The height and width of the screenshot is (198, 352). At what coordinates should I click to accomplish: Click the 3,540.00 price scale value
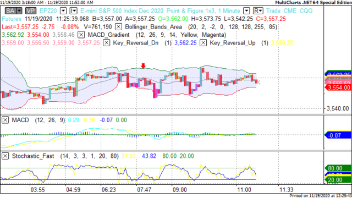click(x=338, y=109)
